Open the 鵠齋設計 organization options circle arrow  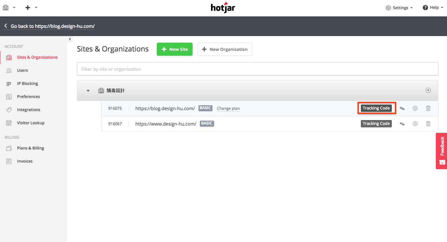point(428,90)
